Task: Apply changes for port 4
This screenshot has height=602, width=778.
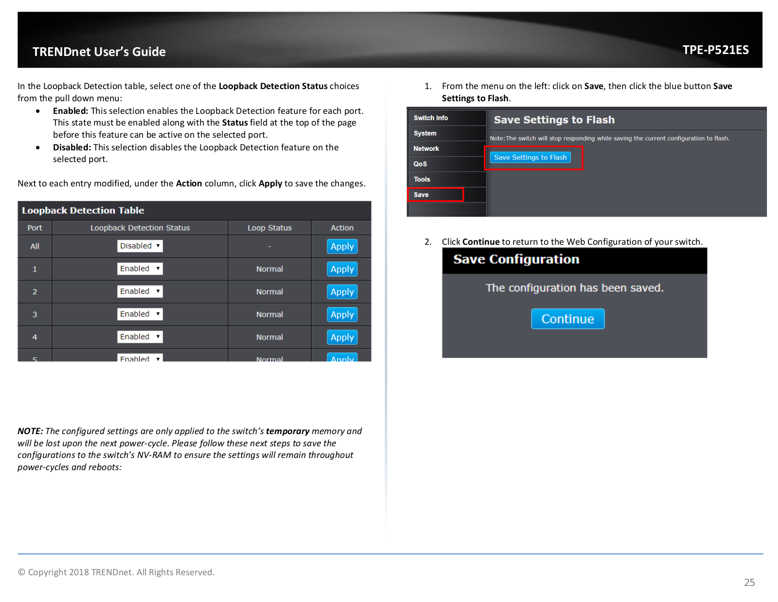Action: pyautogui.click(x=342, y=337)
